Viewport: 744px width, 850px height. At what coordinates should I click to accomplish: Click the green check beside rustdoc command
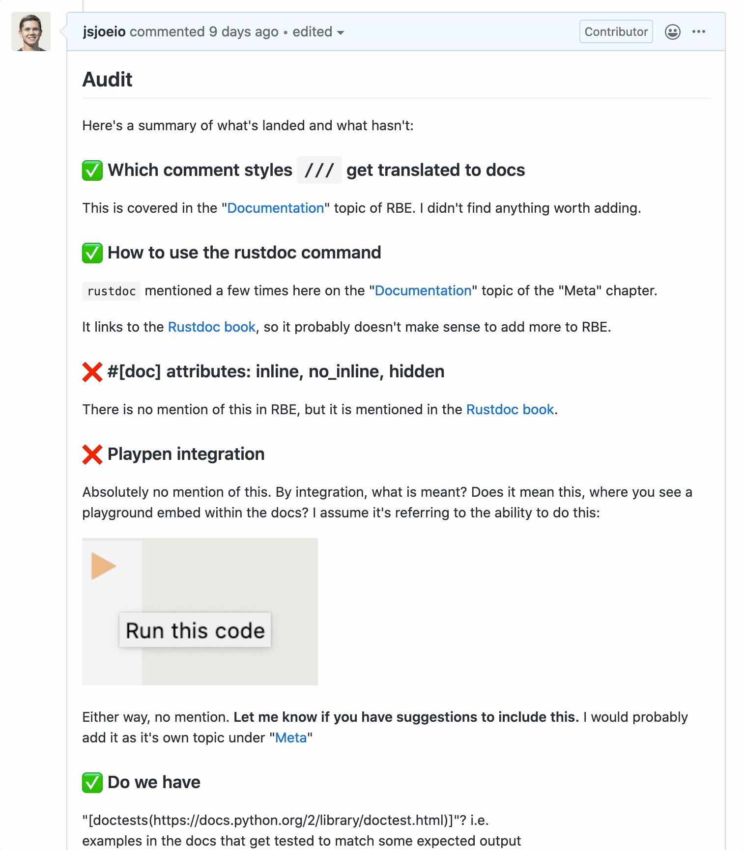pos(92,253)
